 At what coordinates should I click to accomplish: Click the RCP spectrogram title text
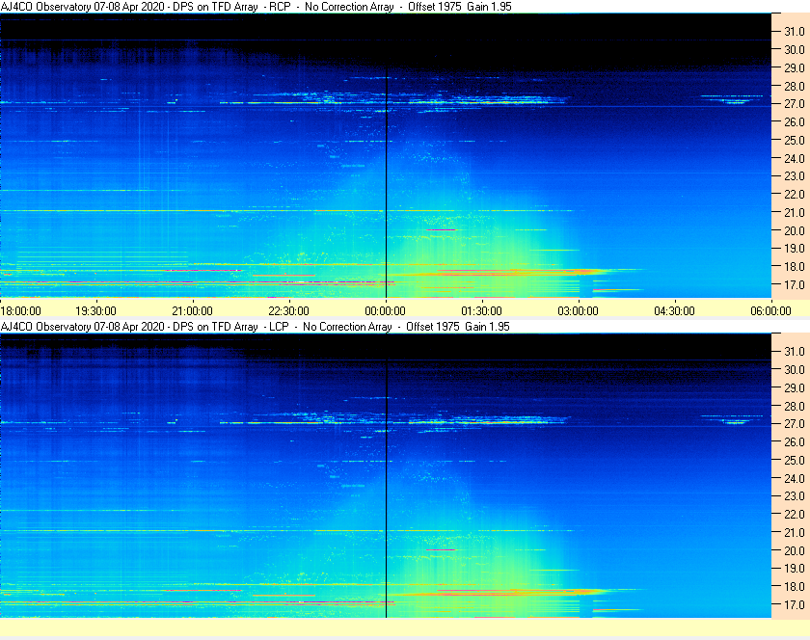pos(256,7)
